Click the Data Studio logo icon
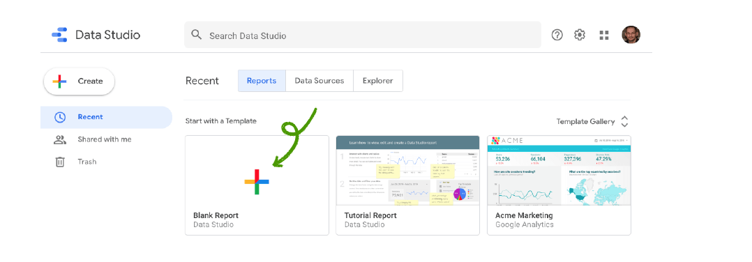The width and height of the screenshot is (752, 262). pyautogui.click(x=60, y=35)
